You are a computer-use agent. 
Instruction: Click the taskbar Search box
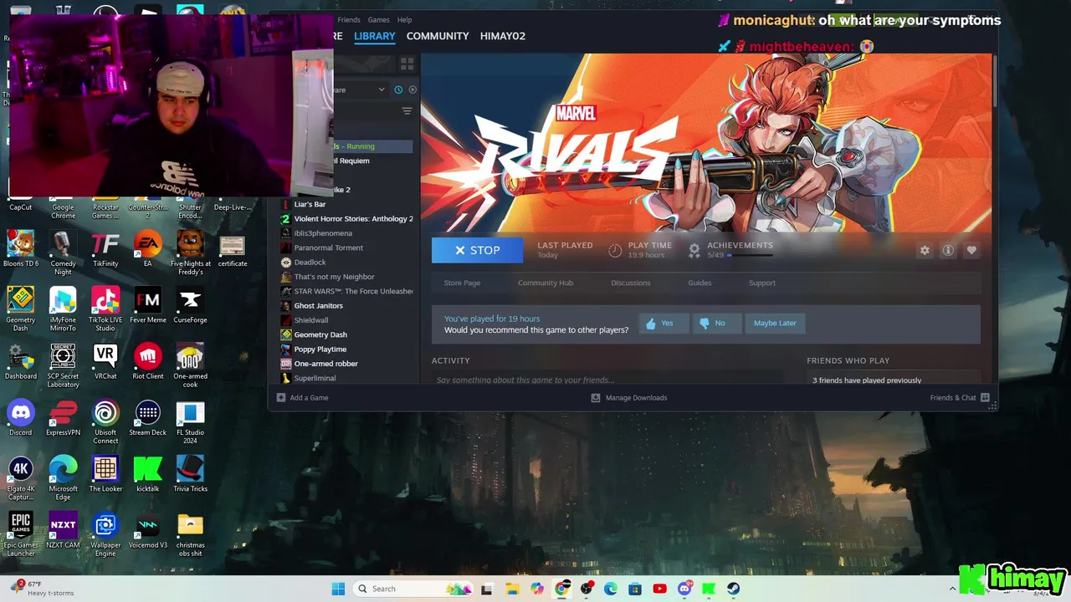coord(414,589)
